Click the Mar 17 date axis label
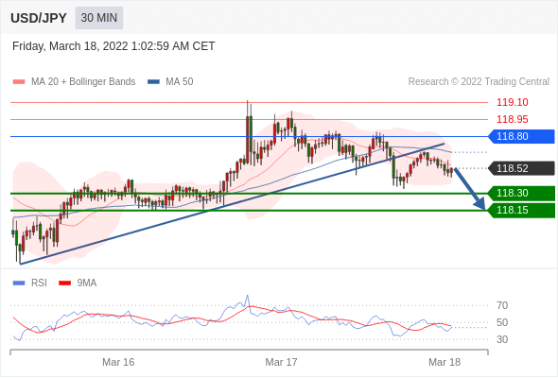Viewport: 558px width, 378px height. click(x=281, y=362)
